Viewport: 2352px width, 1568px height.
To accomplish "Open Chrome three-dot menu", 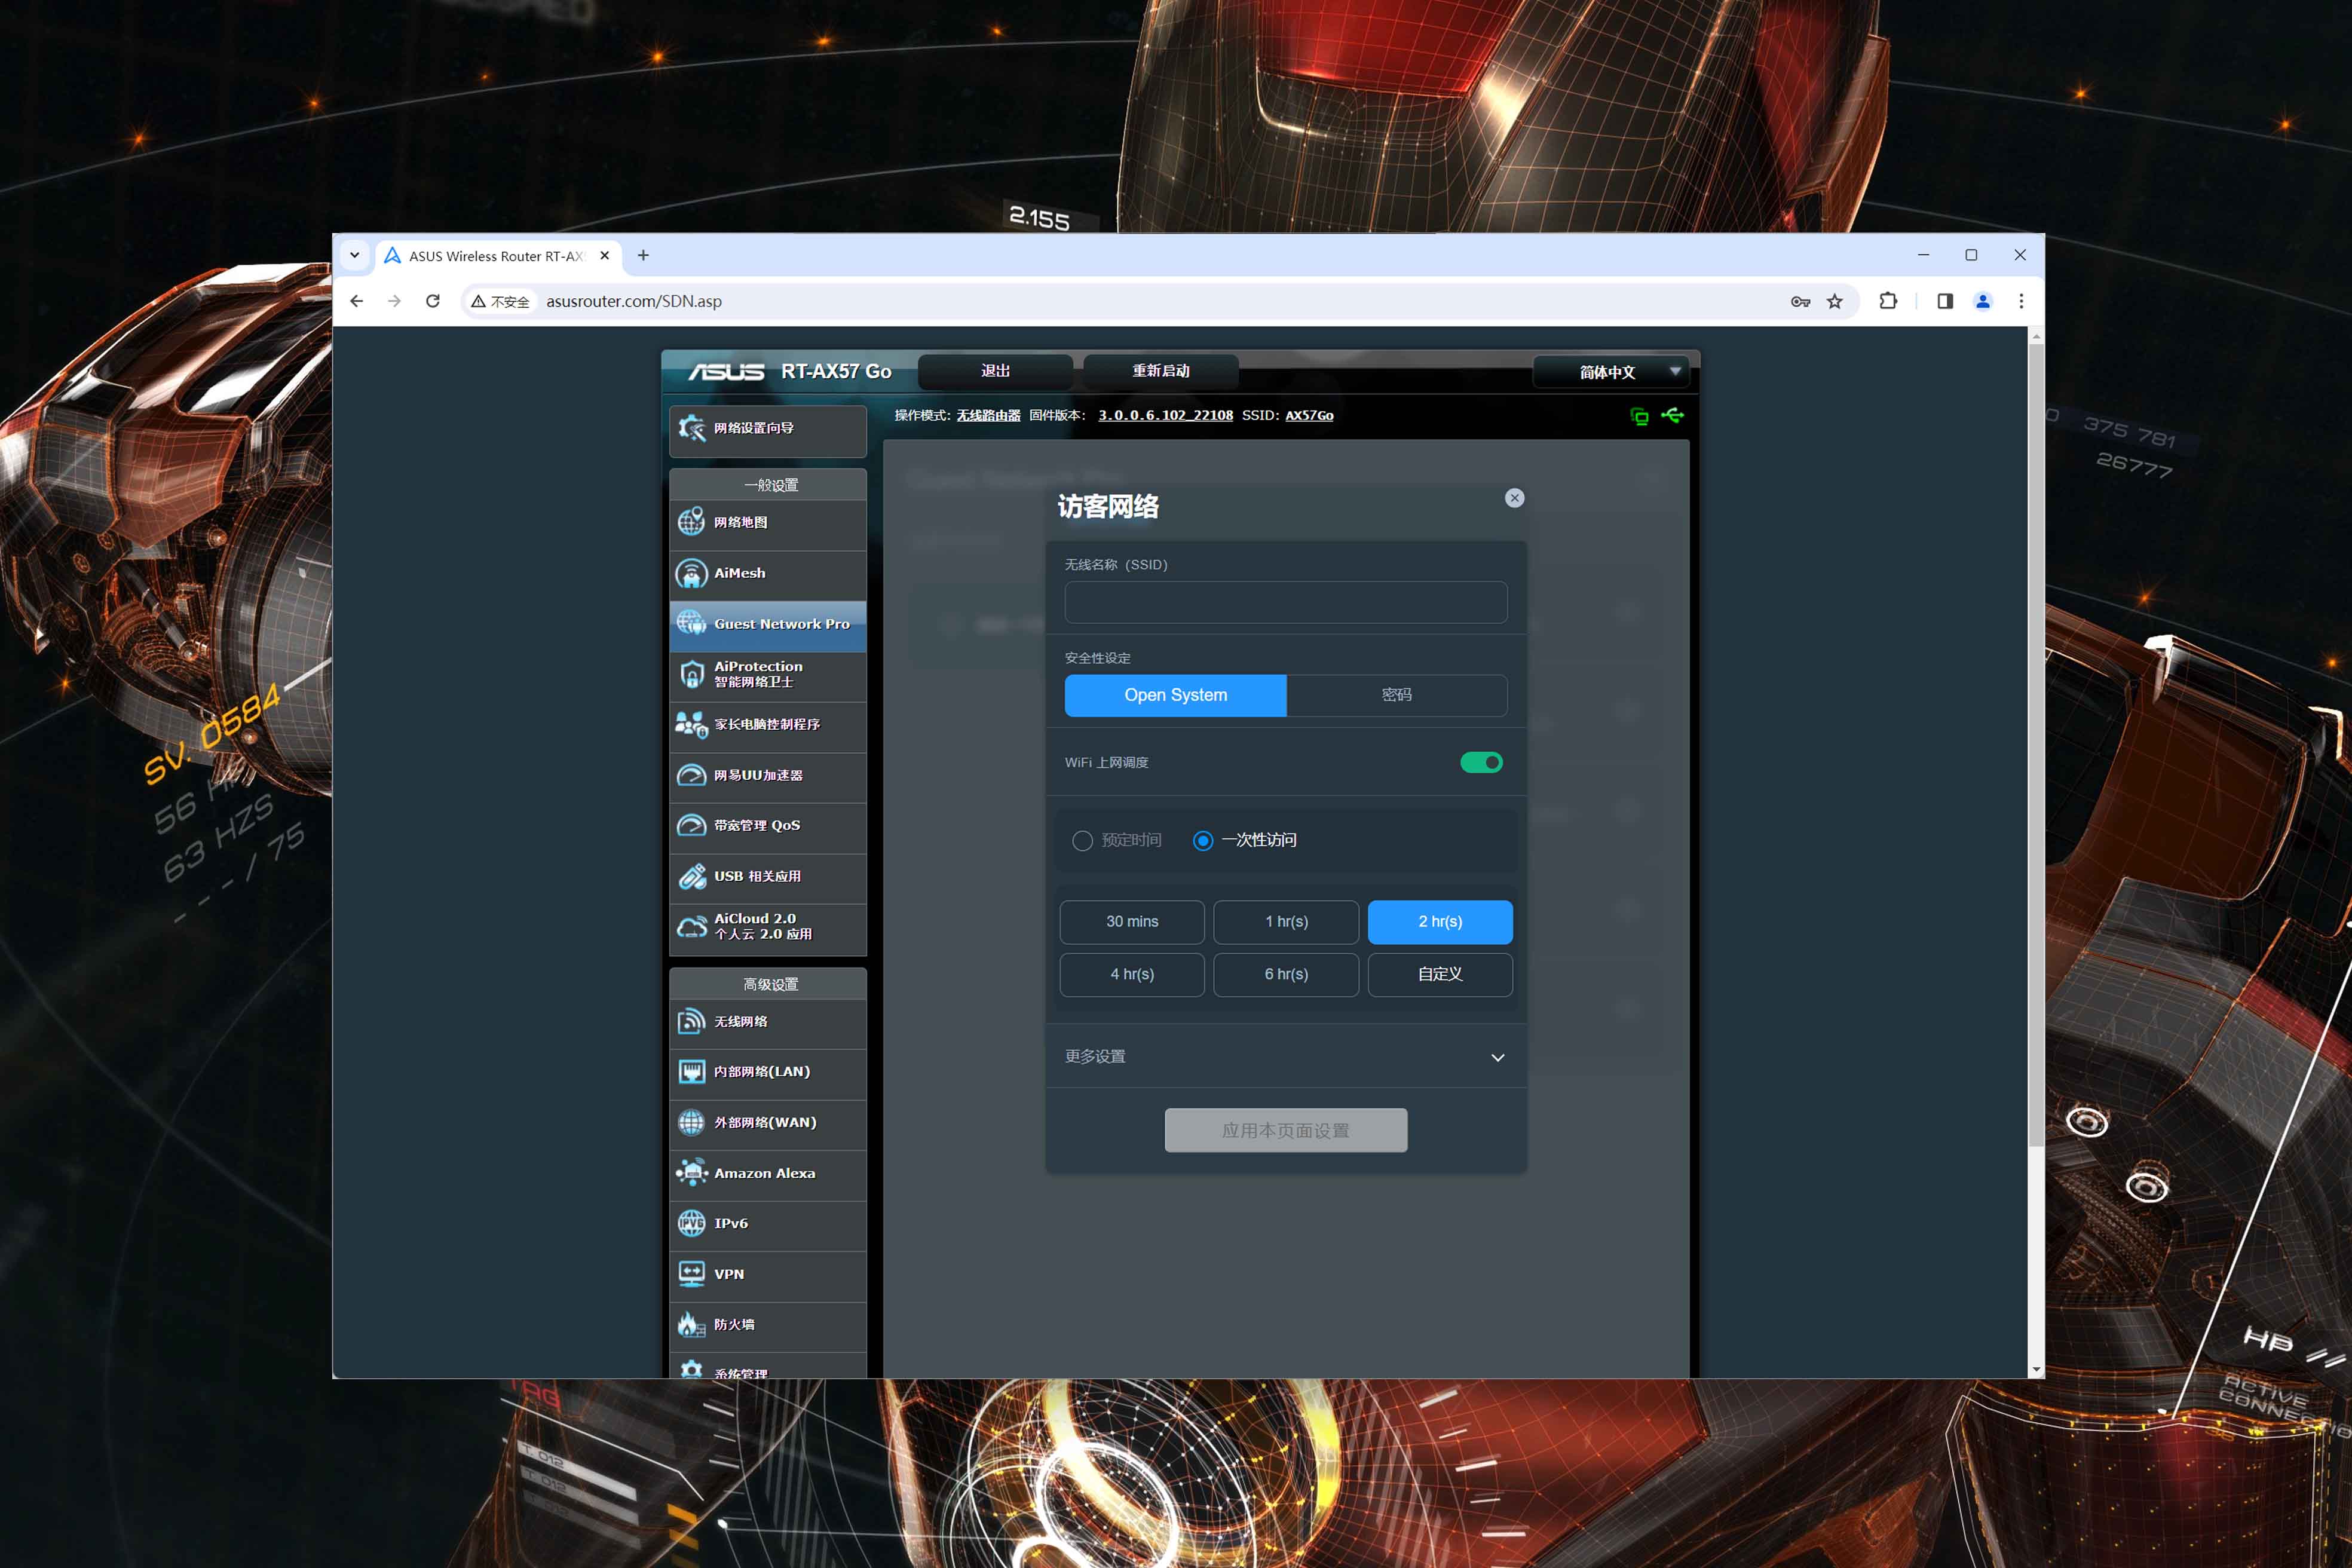I will tap(2021, 301).
